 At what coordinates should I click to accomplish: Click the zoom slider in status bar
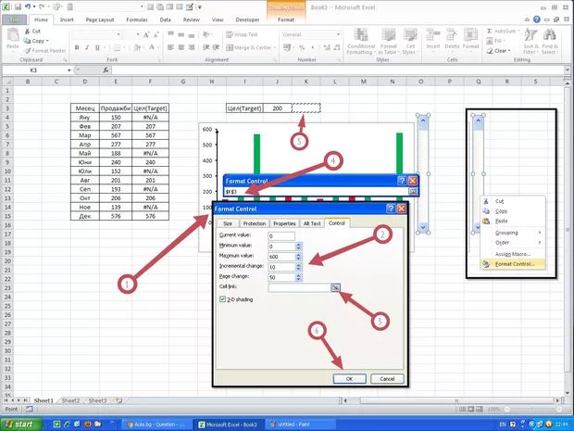coord(532,409)
